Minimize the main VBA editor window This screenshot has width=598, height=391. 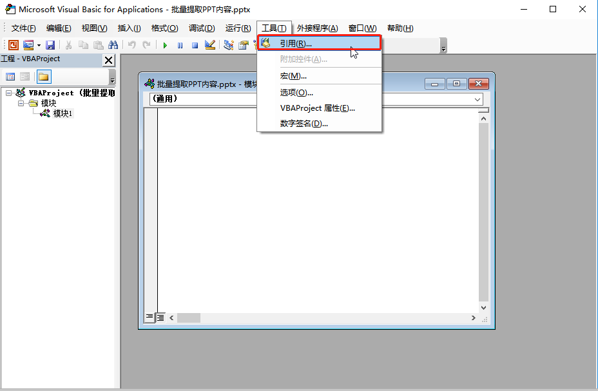[x=524, y=9]
